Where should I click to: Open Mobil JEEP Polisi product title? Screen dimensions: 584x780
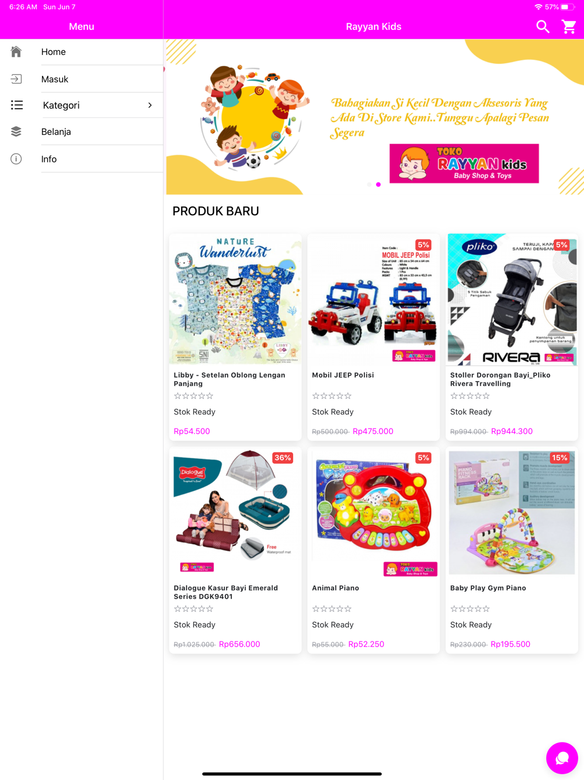click(x=343, y=375)
